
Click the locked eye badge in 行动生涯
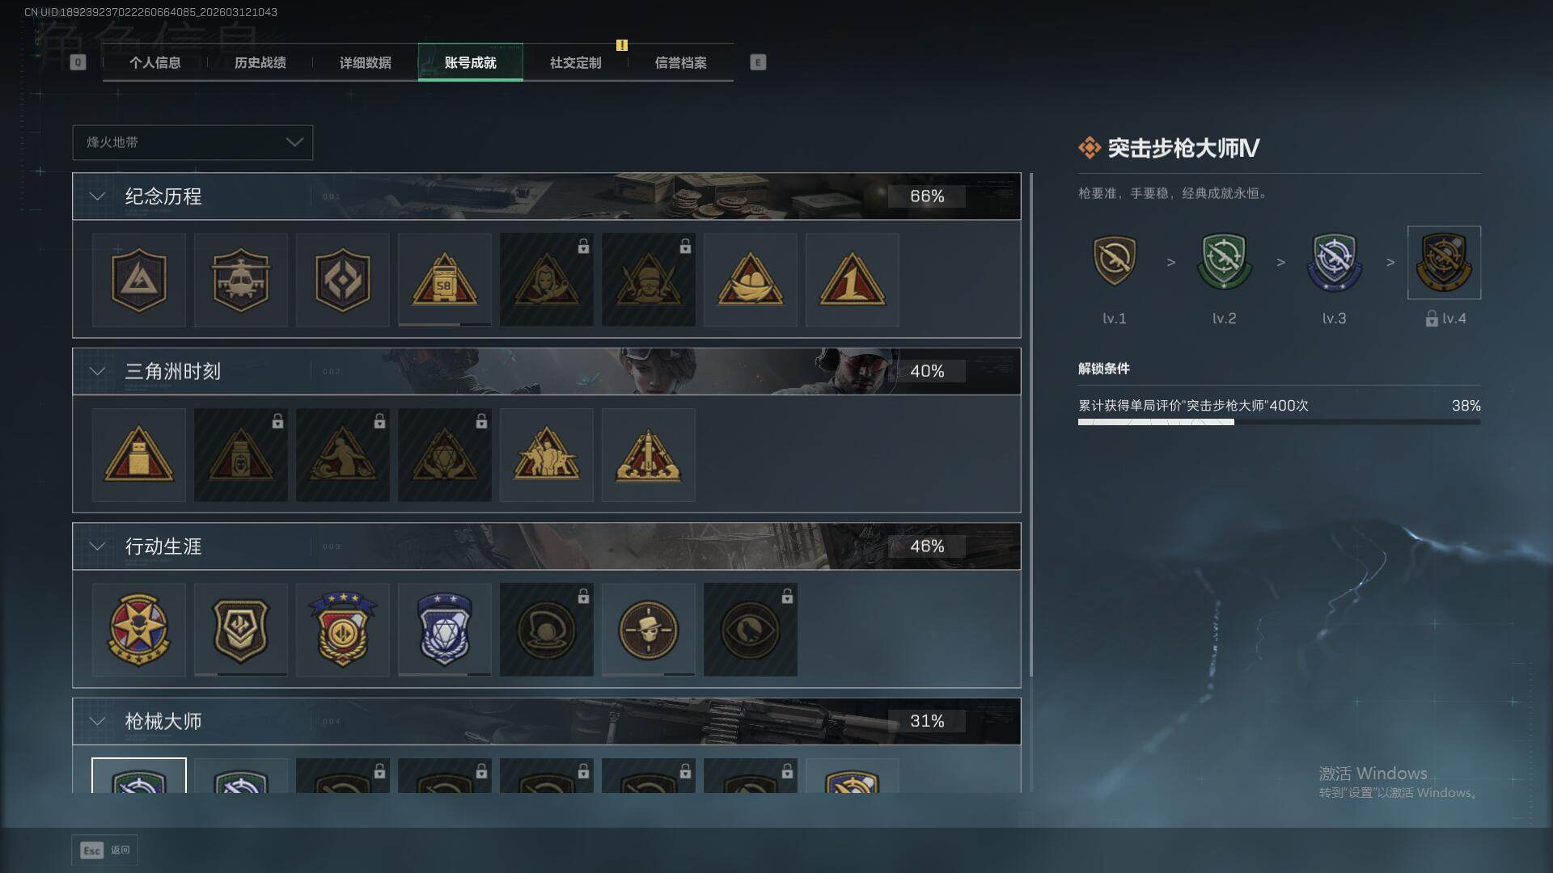750,630
